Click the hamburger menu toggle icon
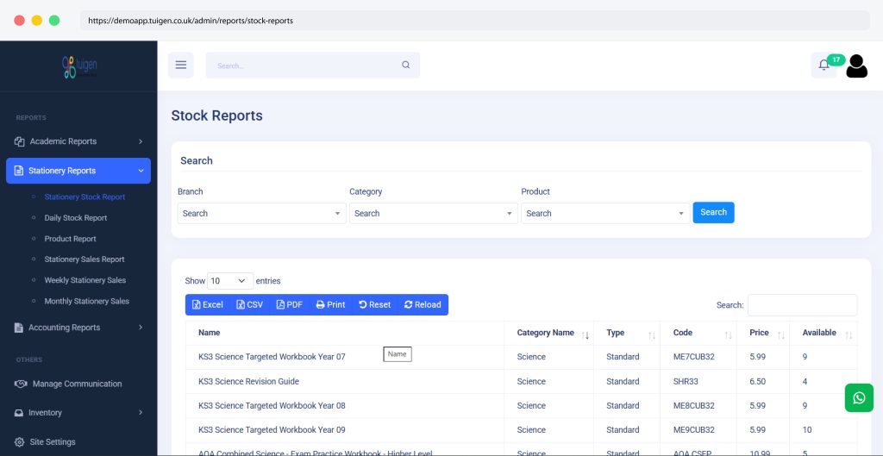Viewport: 883px width, 456px height. (181, 66)
